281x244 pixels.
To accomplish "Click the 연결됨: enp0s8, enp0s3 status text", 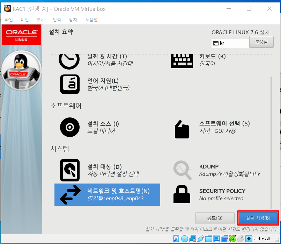I will click(116, 199).
